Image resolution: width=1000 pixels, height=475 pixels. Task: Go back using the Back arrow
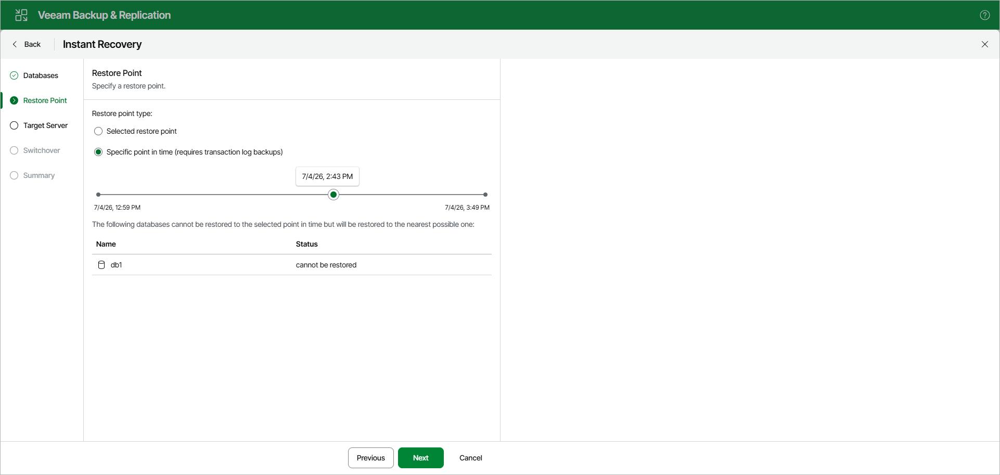tap(15, 44)
